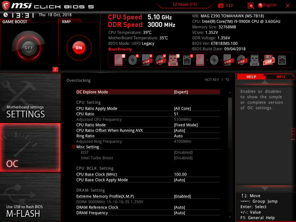Click the MSI dragon shield logo
Viewport: 296px width, 222px height.
point(6,5)
